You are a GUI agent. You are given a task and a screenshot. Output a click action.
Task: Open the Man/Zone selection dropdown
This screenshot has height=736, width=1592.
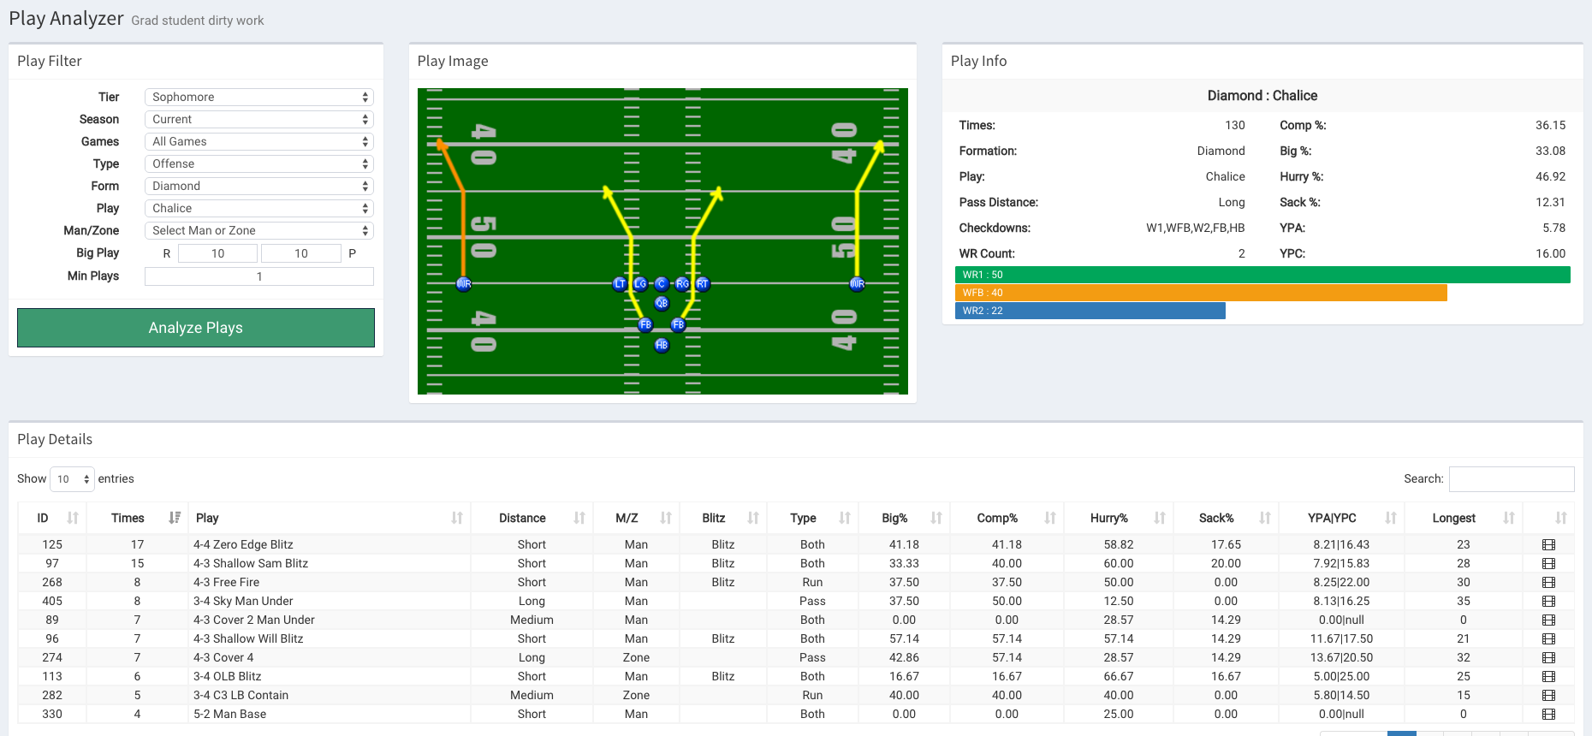(x=258, y=231)
